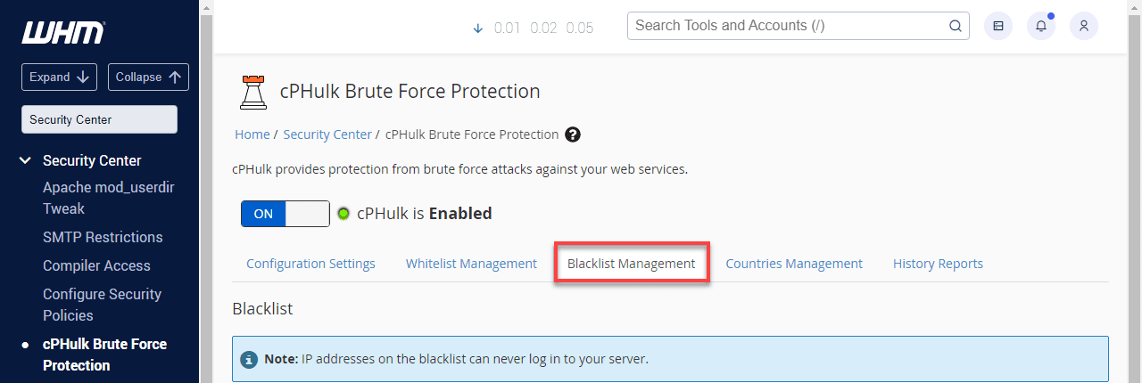Click the help question mark icon
This screenshot has height=383, width=1142.
point(573,134)
